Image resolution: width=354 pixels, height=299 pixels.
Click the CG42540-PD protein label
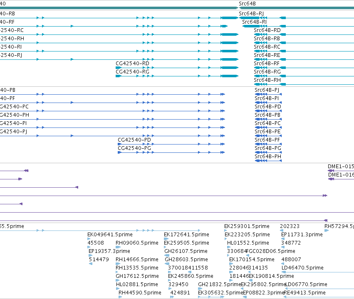click(x=134, y=140)
